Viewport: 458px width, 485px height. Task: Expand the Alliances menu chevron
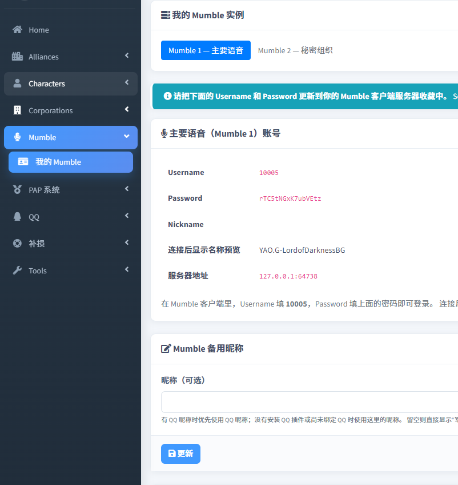tap(127, 55)
